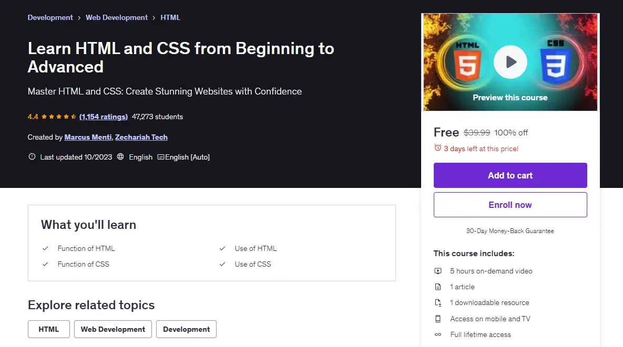Click the 4.4 rating number

(x=33, y=117)
